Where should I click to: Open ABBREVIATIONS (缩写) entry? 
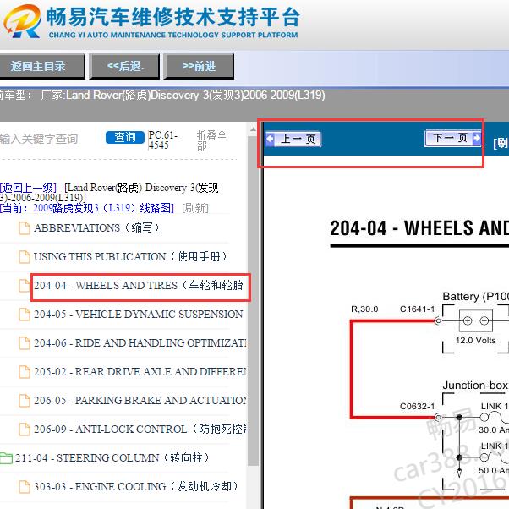click(96, 228)
